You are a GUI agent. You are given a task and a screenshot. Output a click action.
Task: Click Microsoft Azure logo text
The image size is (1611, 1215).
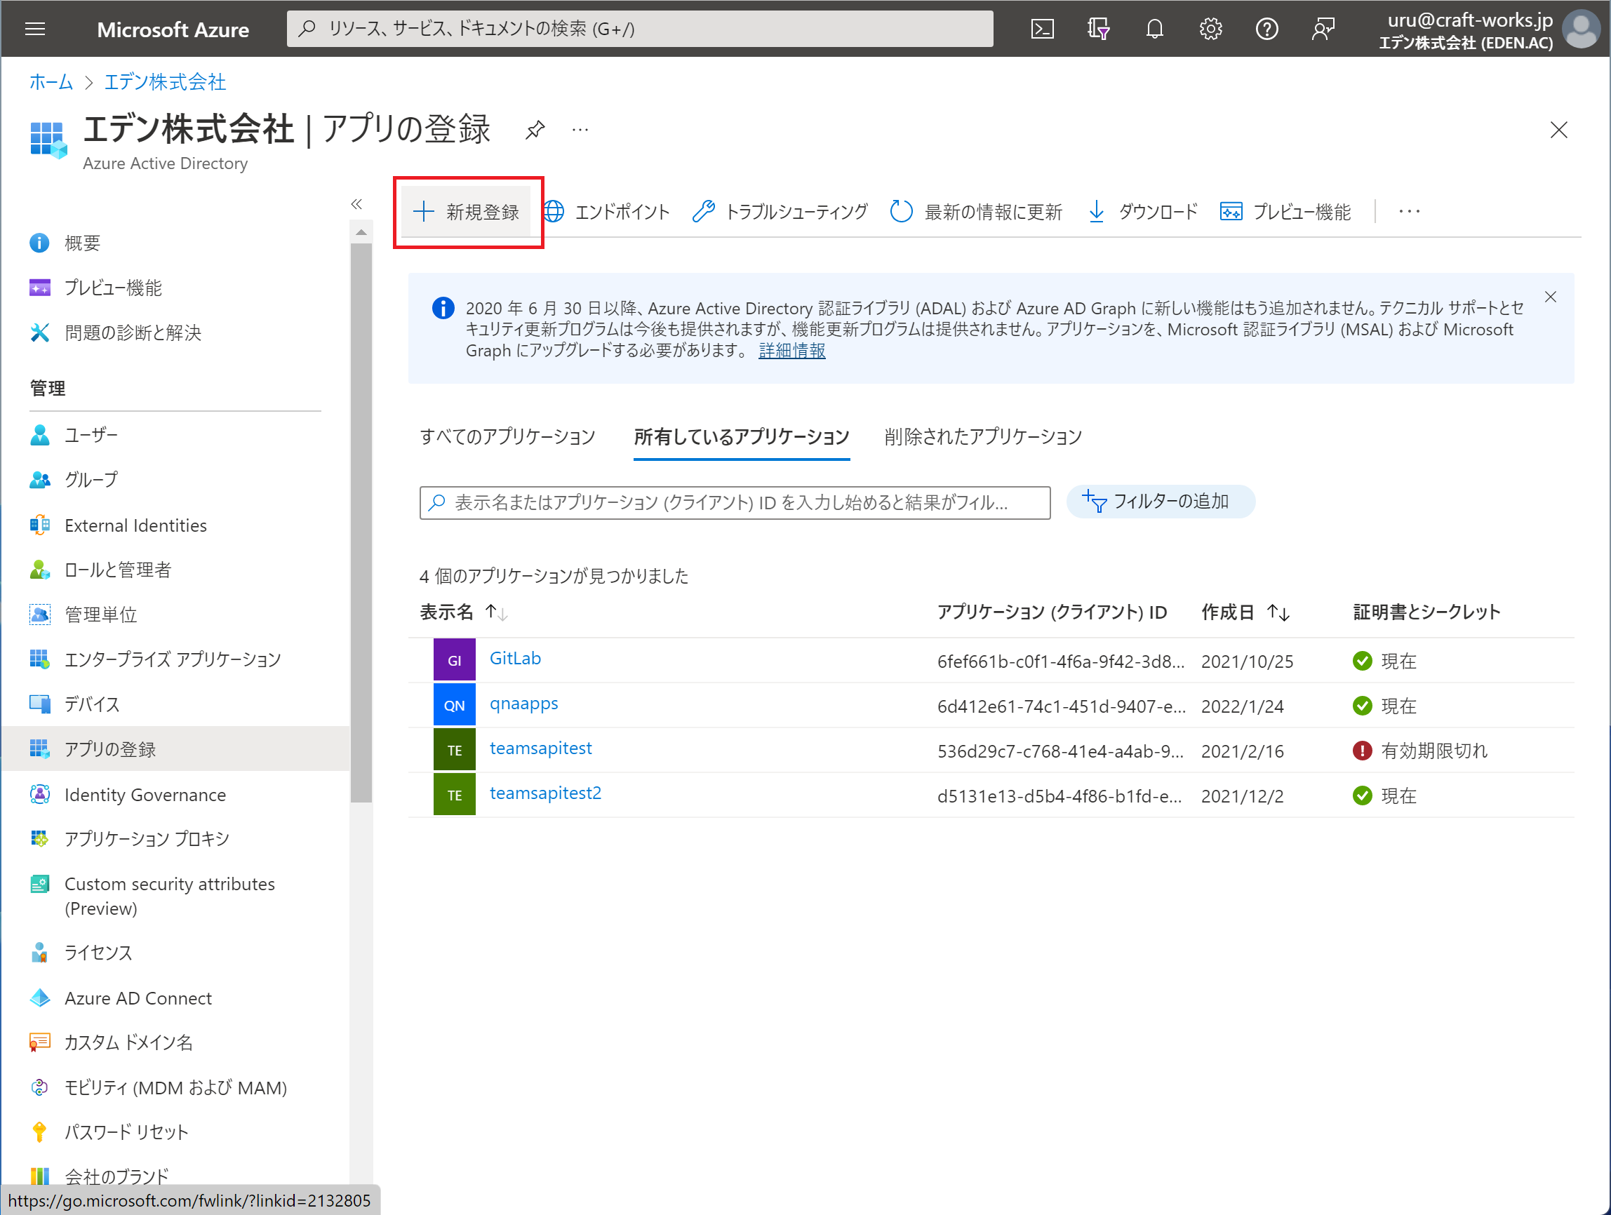pos(173,30)
